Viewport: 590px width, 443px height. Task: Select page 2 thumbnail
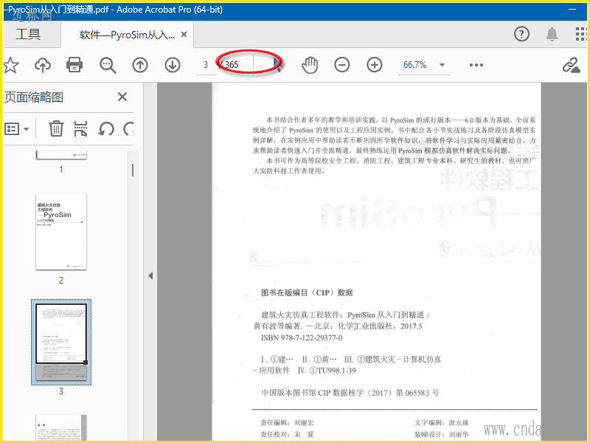tap(61, 232)
